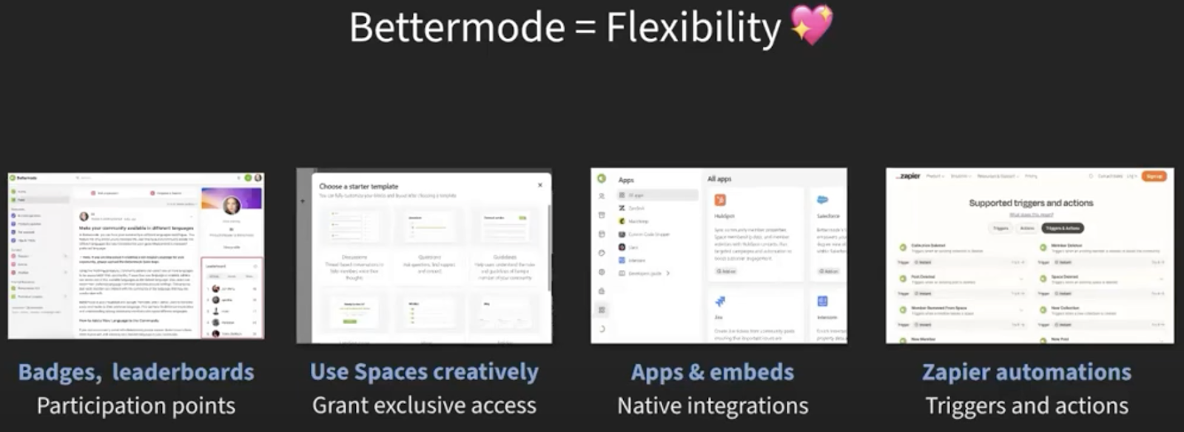Click Pricing in the Zapier header

1031,176
